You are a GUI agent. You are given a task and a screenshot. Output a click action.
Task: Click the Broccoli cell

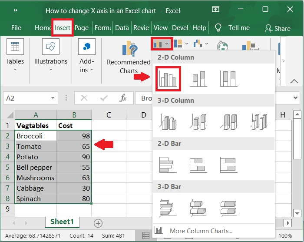pos(36,136)
